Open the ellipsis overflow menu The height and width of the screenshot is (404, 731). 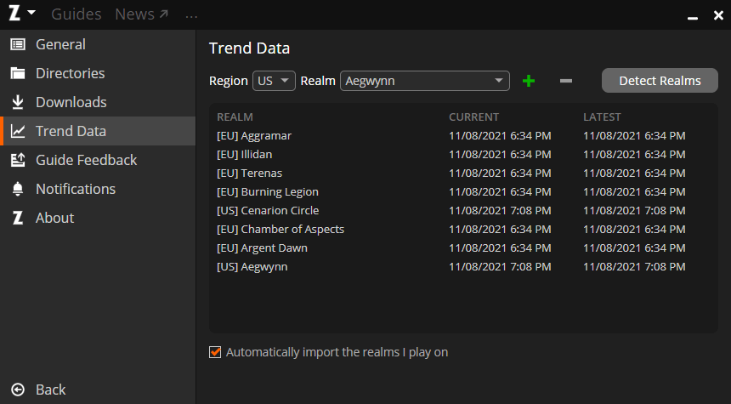(191, 17)
